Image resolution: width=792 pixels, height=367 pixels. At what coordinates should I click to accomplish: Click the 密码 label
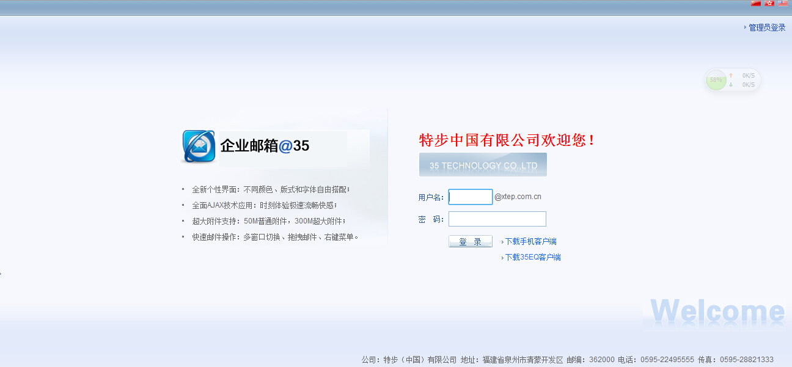point(431,220)
